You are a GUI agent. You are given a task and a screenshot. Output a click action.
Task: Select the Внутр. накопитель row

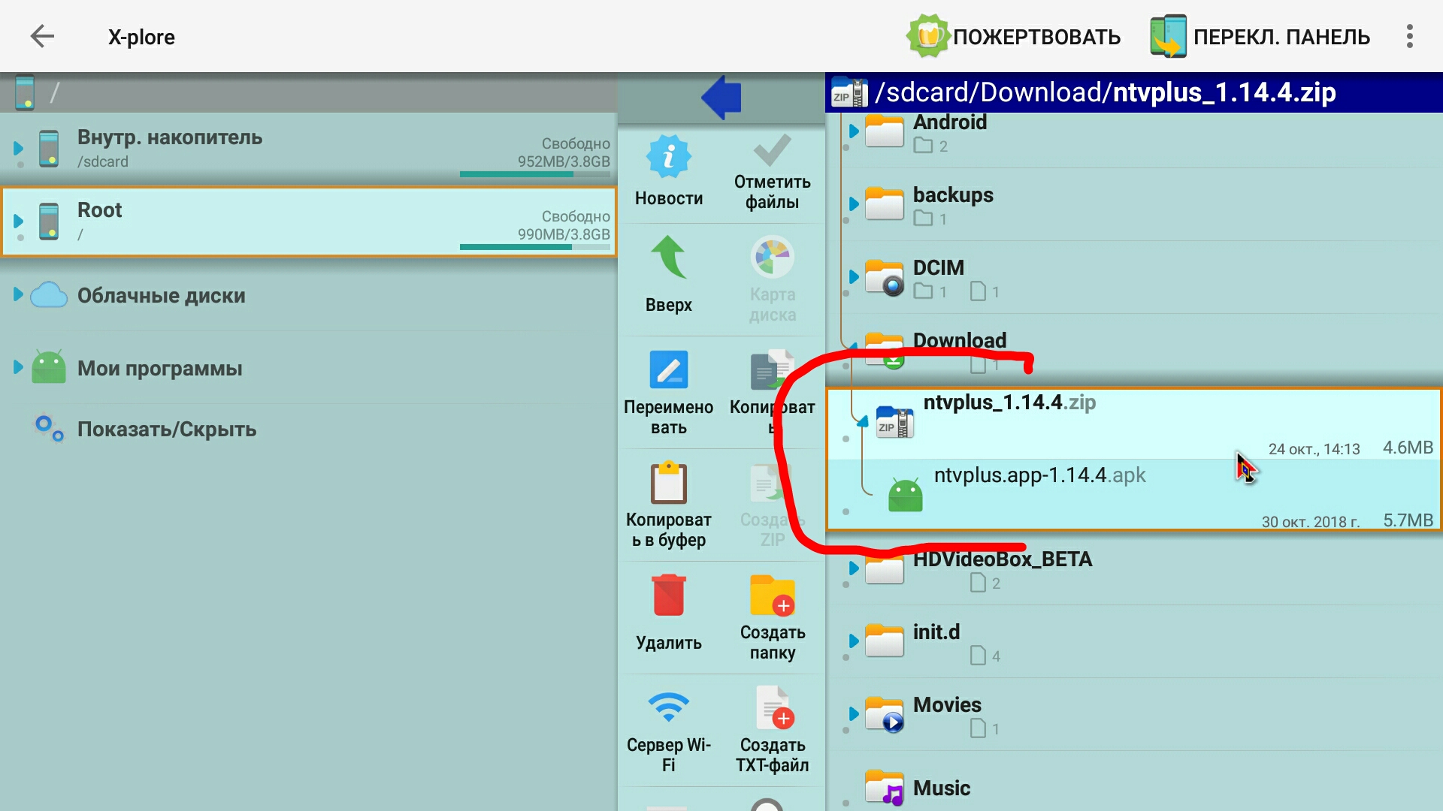pos(308,149)
